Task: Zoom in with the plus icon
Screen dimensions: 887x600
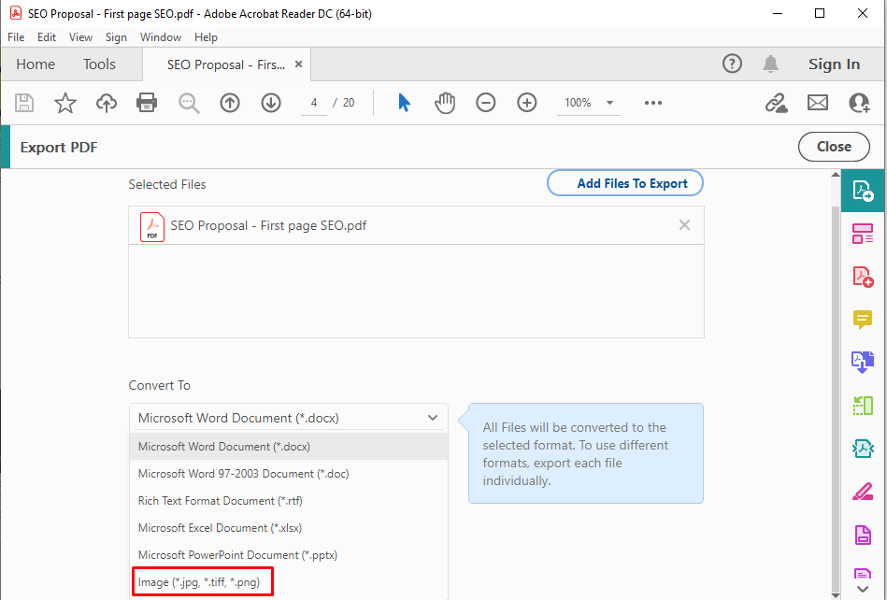Action: (x=526, y=103)
